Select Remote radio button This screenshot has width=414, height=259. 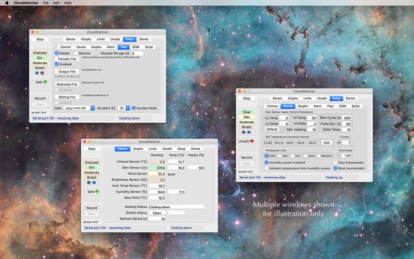click(76, 53)
